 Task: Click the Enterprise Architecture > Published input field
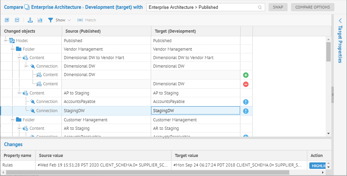point(202,7)
